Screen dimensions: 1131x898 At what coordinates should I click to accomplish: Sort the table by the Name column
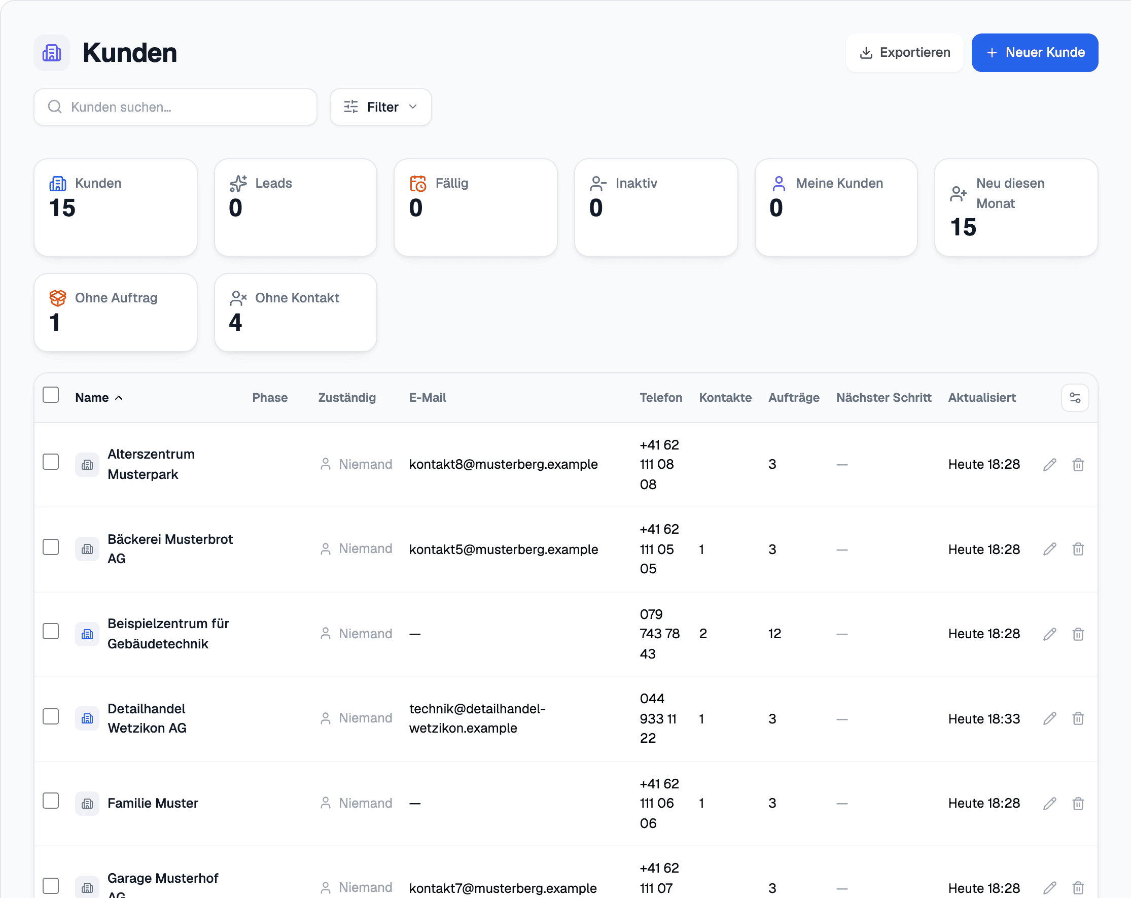(x=98, y=398)
